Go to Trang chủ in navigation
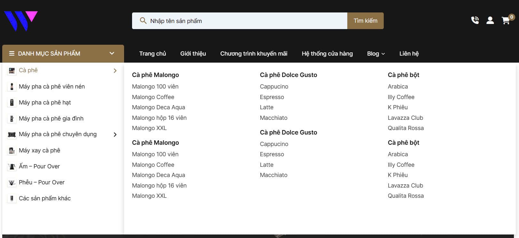 pyautogui.click(x=153, y=54)
